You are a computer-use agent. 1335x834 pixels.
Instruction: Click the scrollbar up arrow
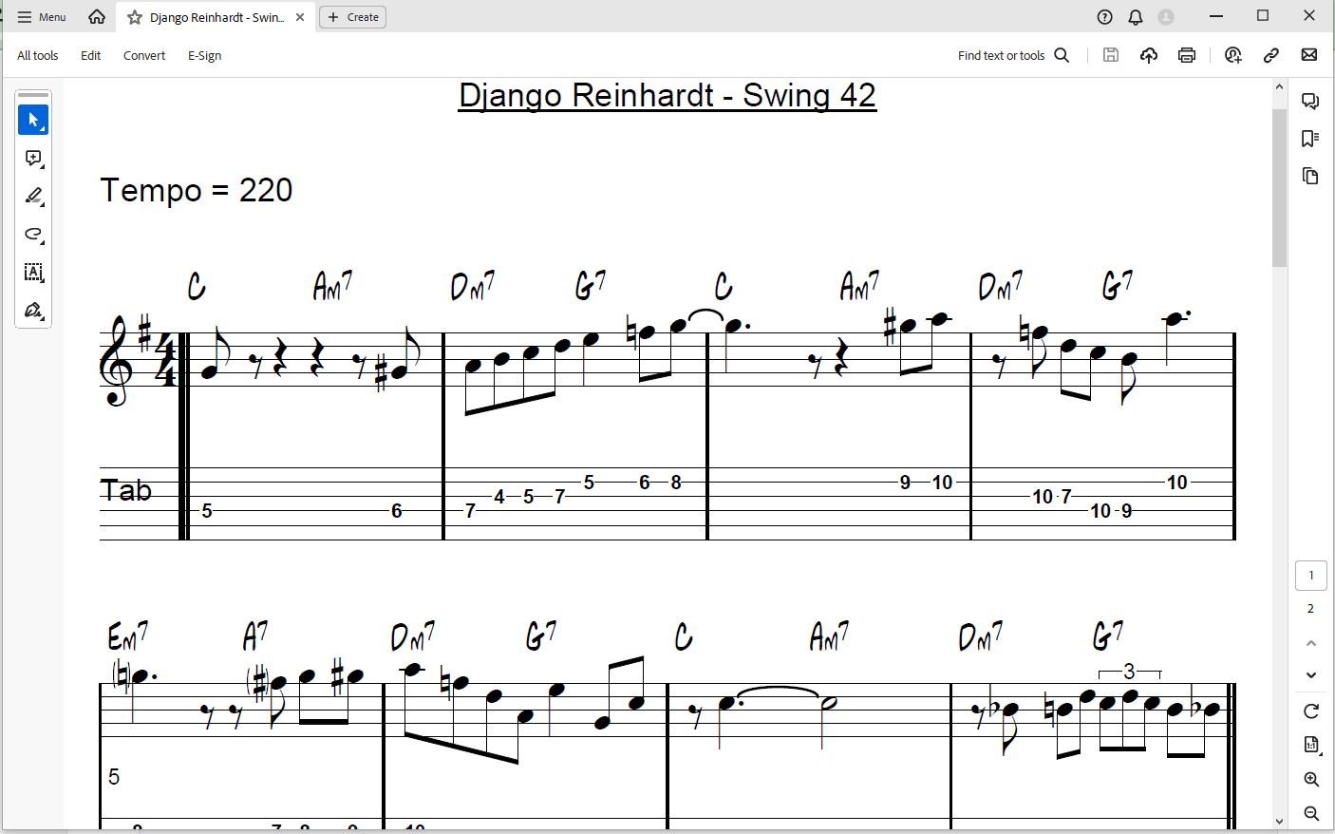1280,87
